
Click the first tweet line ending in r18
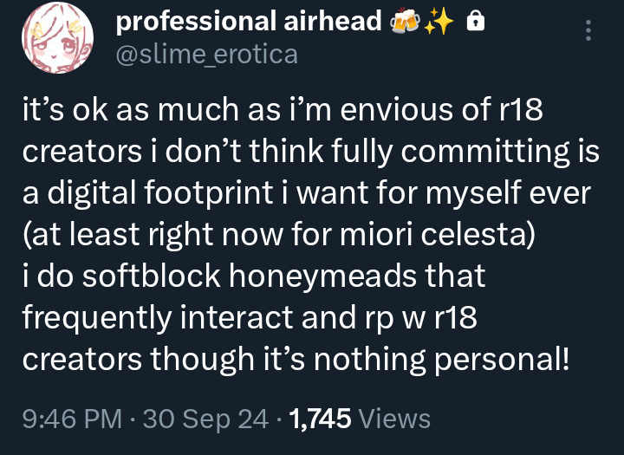point(283,109)
